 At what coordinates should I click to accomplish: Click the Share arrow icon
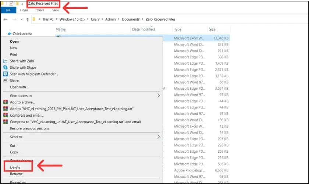[x=5, y=81]
